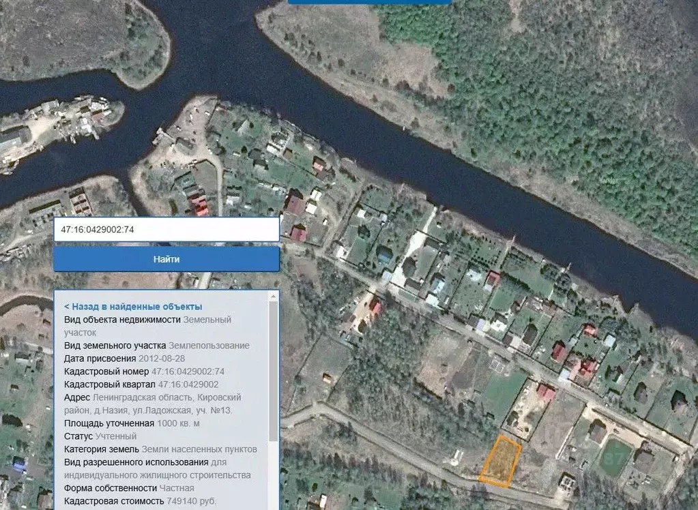Viewport: 698px width, 510px height.
Task: Click the Статус Учтенный row
Action: pyautogui.click(x=100, y=436)
